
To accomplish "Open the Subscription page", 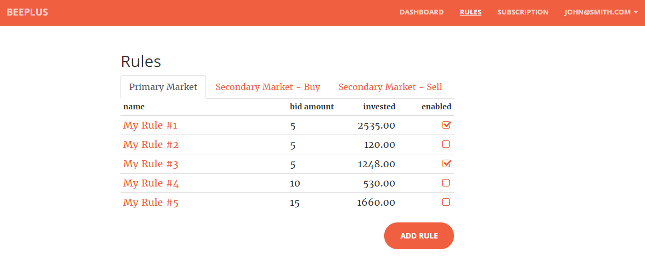I will (x=522, y=12).
